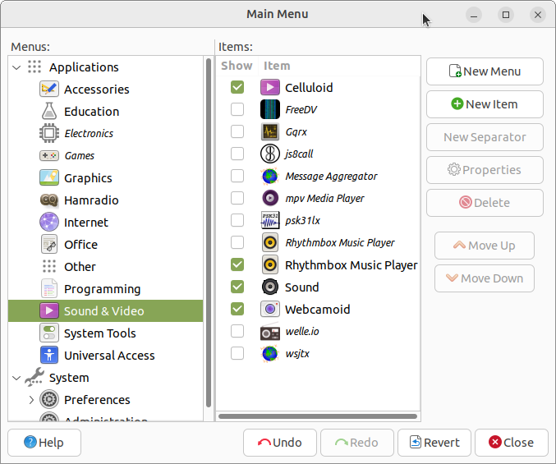
Task: Click the js8call icon in list
Action: [270, 154]
